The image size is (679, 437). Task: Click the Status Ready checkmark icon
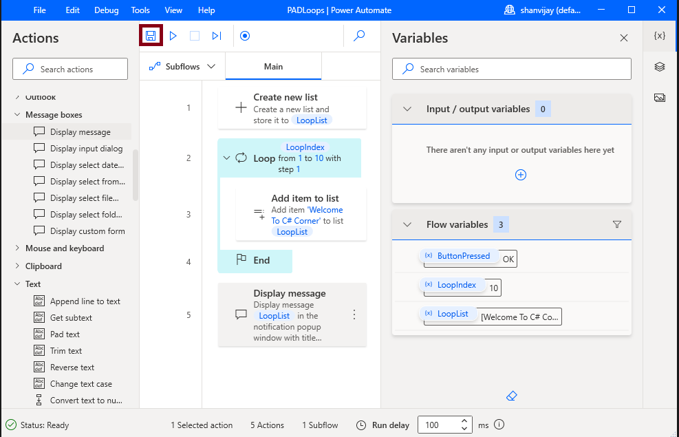coord(11,425)
